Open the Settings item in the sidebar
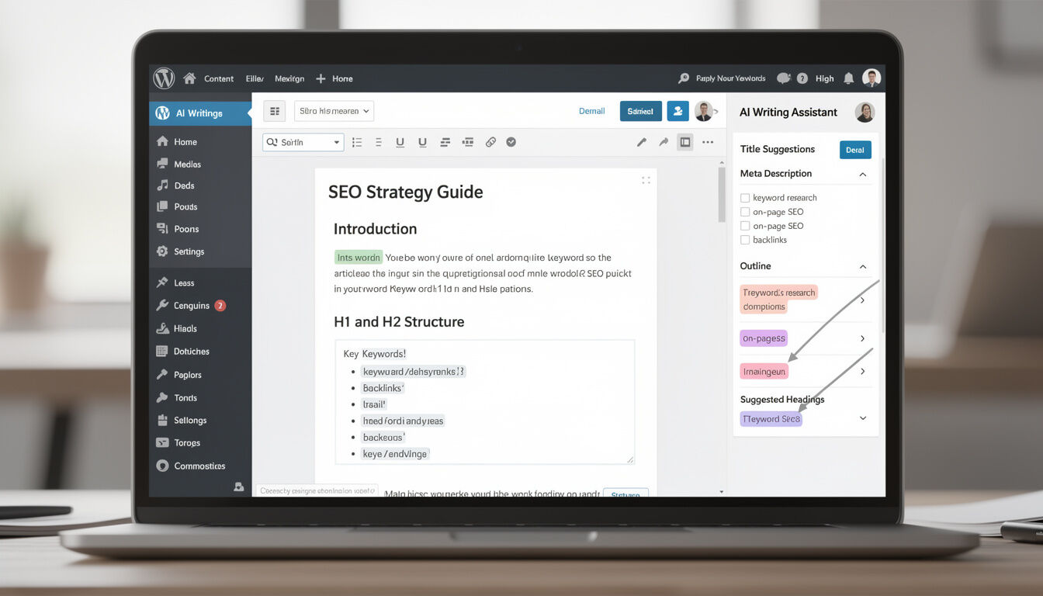 click(189, 251)
